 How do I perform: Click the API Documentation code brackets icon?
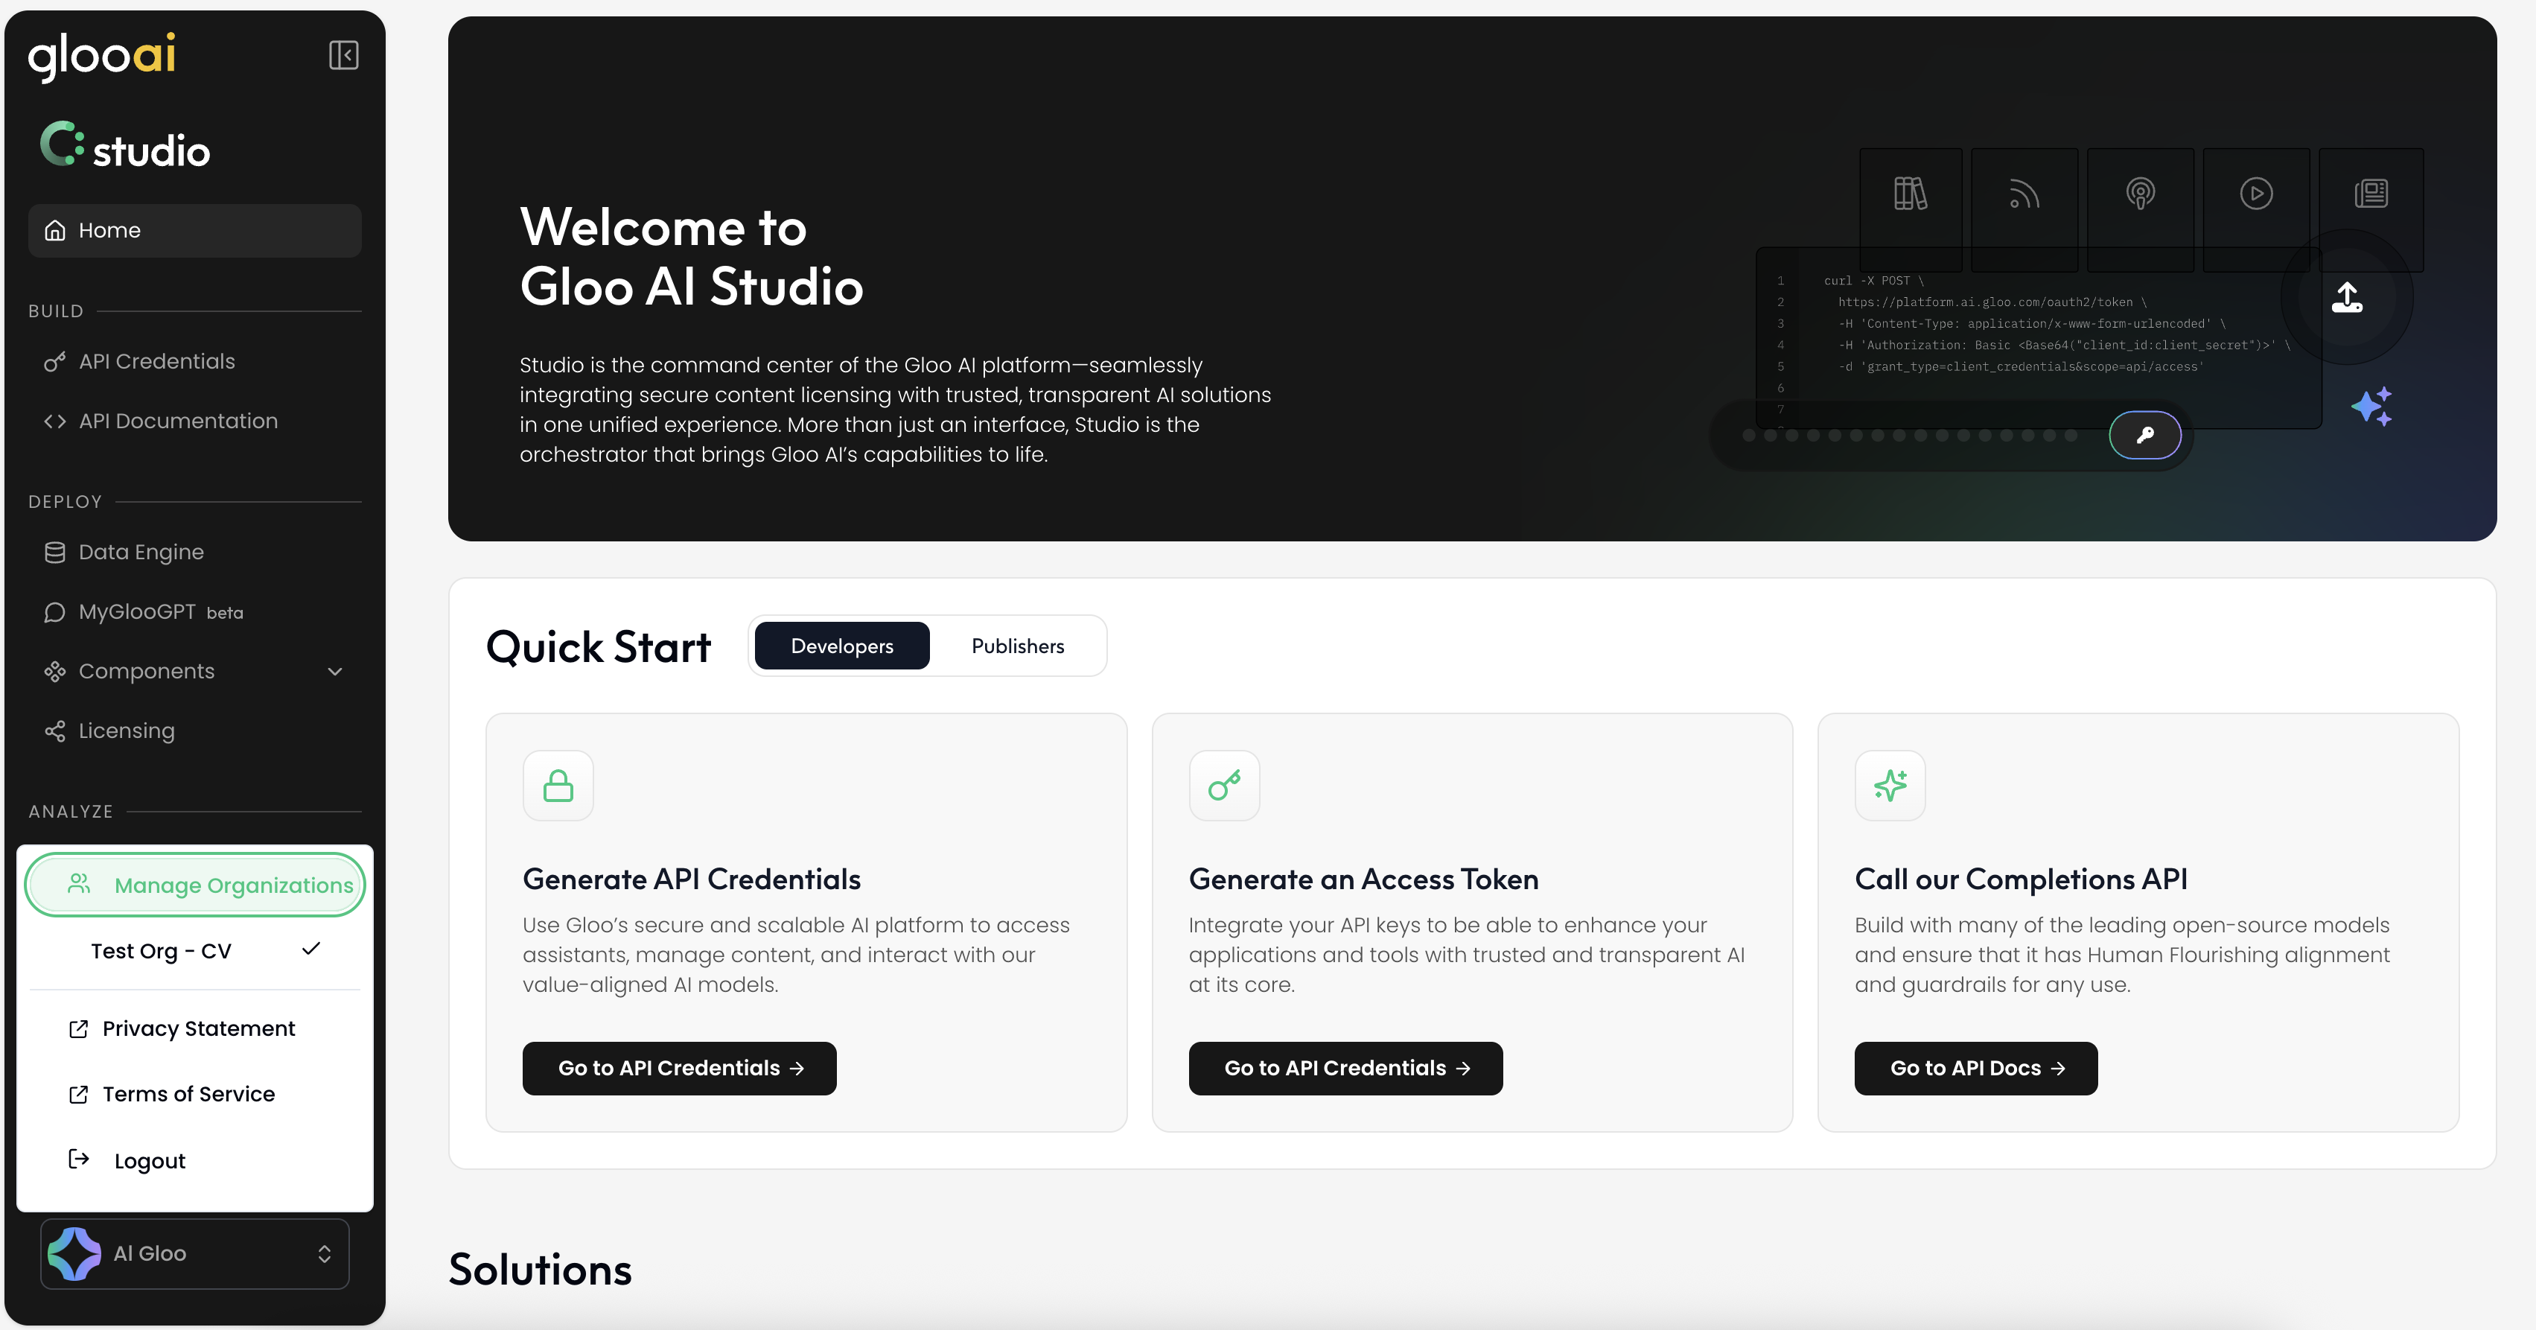click(x=55, y=421)
